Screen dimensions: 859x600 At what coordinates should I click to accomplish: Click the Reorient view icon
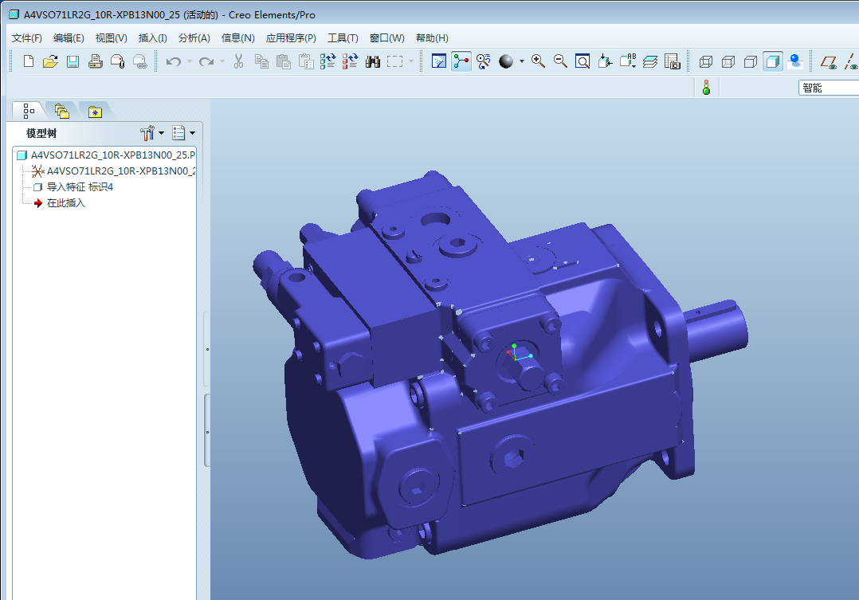tap(605, 61)
